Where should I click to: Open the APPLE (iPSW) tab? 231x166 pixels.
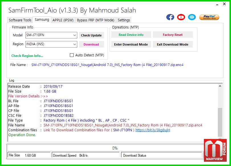63,20
